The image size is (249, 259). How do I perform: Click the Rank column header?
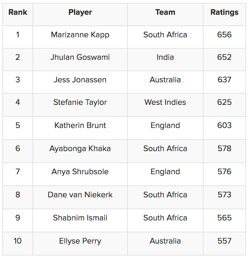[x=18, y=12]
